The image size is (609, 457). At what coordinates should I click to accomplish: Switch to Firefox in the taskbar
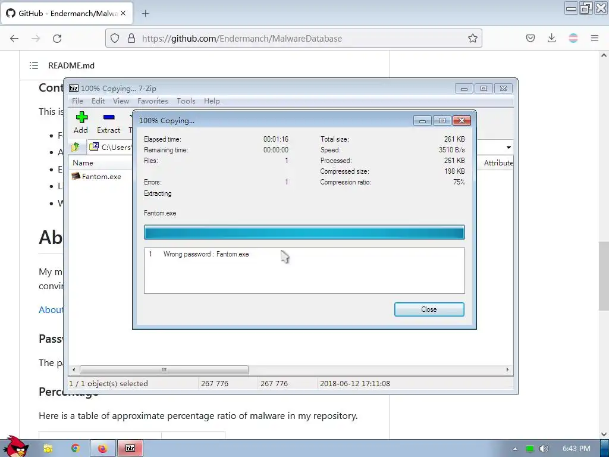[102, 449]
